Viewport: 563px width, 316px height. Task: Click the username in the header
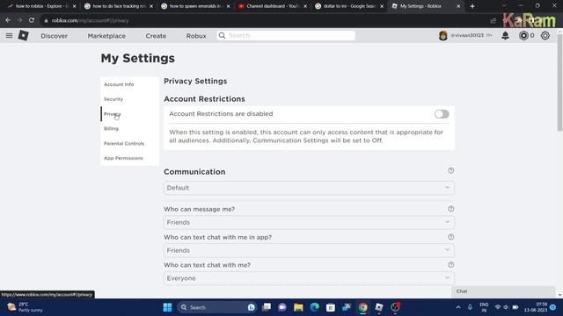pyautogui.click(x=467, y=35)
